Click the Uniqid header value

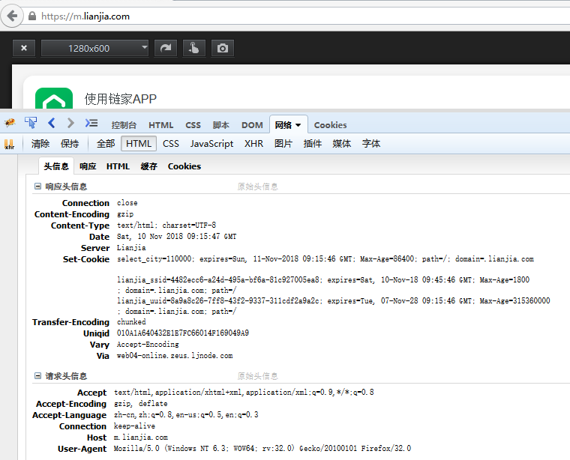[183, 333]
